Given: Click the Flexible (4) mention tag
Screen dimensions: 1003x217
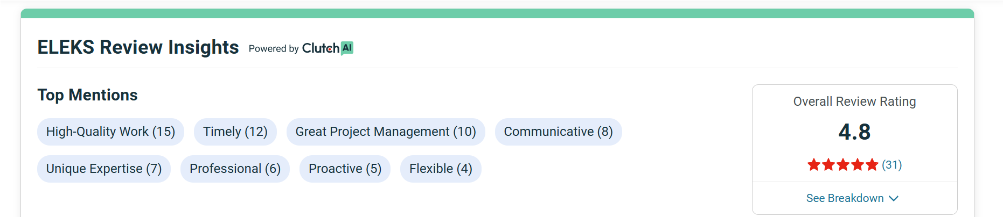Looking at the screenshot, I should point(440,169).
